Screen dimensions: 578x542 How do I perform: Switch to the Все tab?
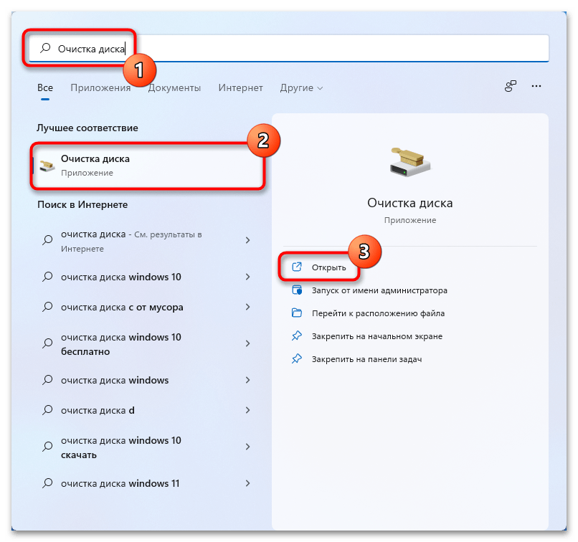tap(45, 87)
